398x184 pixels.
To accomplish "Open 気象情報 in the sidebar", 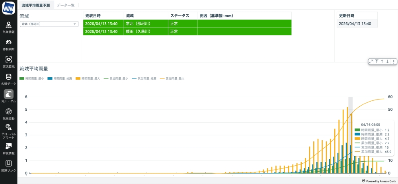I will 8,27.
